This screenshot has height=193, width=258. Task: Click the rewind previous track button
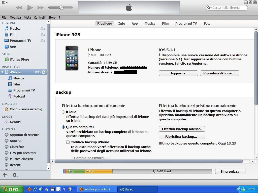tap(19, 8)
